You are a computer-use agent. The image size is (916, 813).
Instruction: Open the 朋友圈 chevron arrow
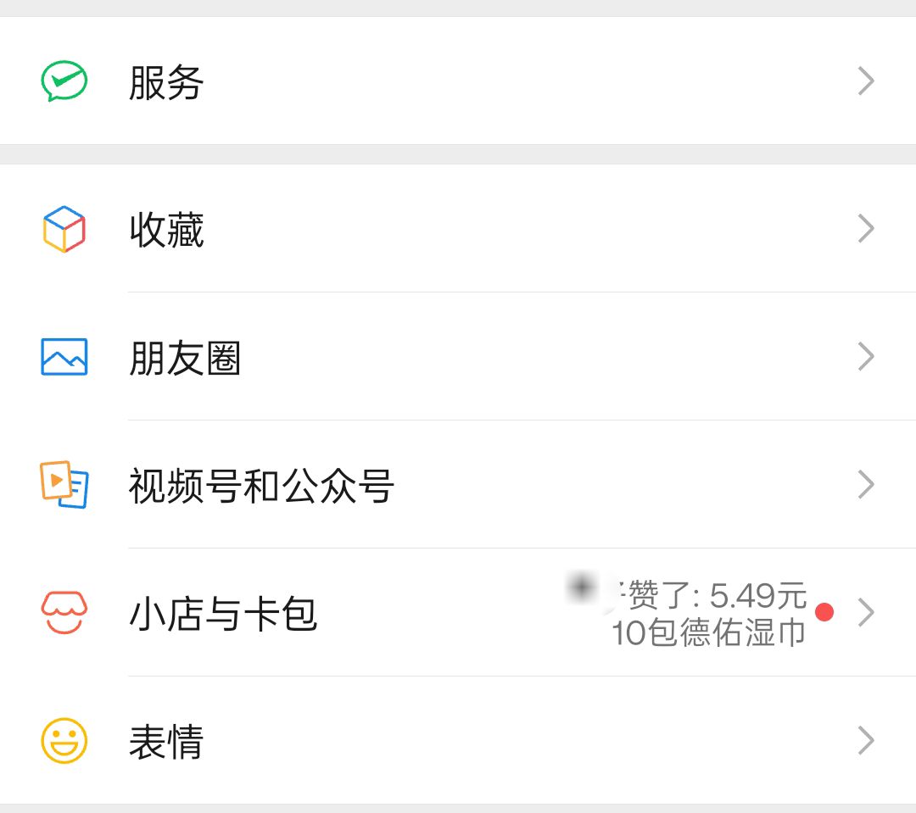(x=865, y=357)
